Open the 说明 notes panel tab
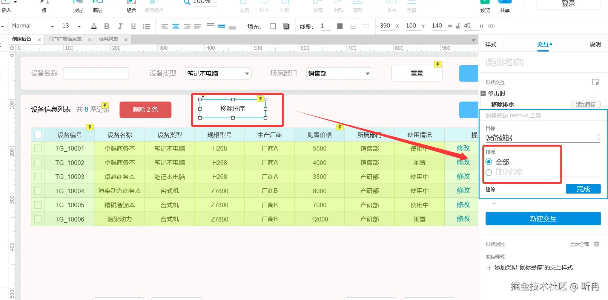Viewport: 608px width, 300px height. 595,45
